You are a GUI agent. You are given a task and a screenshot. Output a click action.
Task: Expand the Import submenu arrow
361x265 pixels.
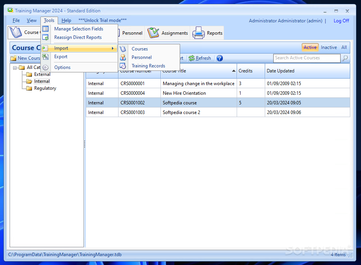113,48
